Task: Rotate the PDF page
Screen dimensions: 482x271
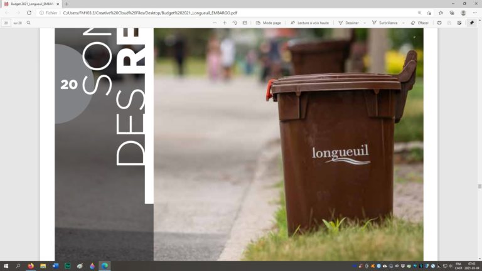Action: coord(235,23)
